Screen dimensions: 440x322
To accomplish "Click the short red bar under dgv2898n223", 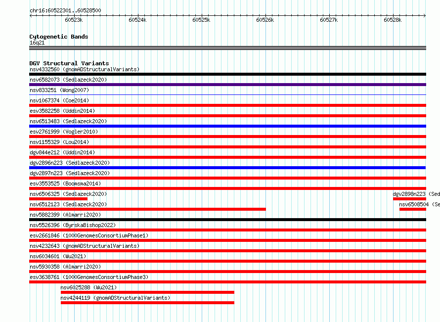I will pos(410,199).
